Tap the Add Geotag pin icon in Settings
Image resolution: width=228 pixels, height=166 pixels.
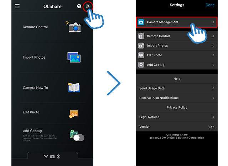141,65
